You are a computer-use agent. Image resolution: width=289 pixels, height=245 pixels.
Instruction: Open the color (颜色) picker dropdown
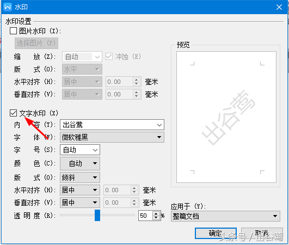click(80, 163)
